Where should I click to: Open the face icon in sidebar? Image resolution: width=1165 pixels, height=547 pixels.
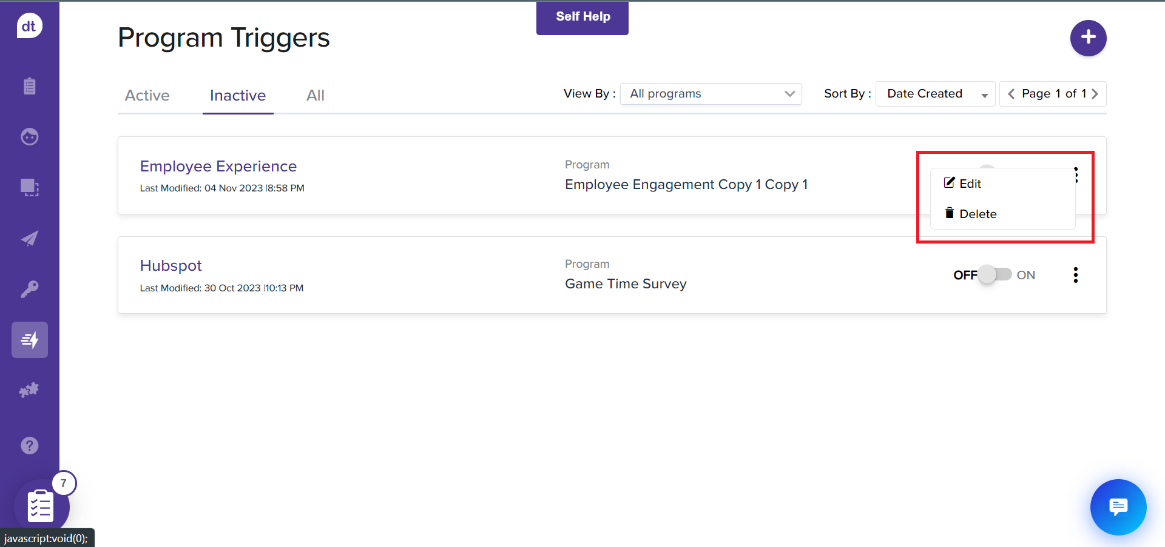[29, 137]
